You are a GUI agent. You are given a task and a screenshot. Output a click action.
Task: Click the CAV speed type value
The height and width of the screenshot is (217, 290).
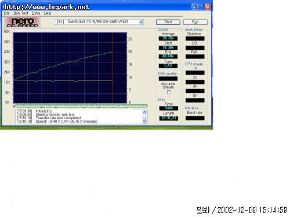168,65
